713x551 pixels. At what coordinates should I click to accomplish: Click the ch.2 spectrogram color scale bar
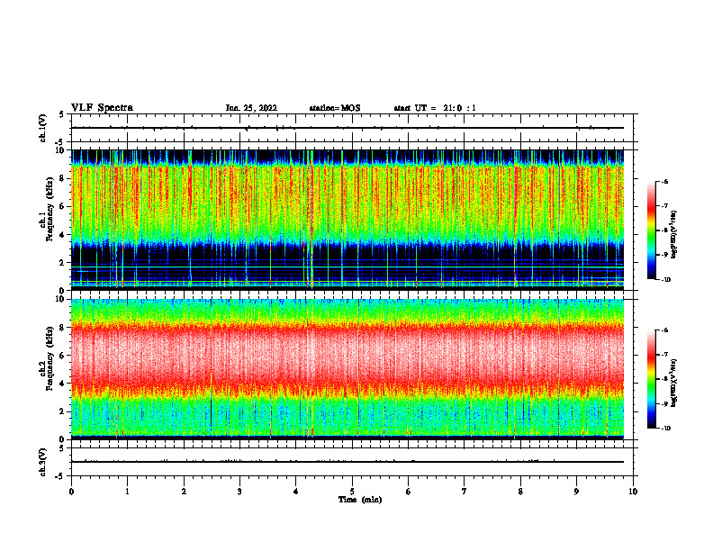(652, 379)
